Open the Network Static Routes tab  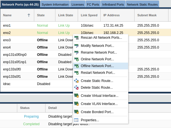click(x=142, y=4)
